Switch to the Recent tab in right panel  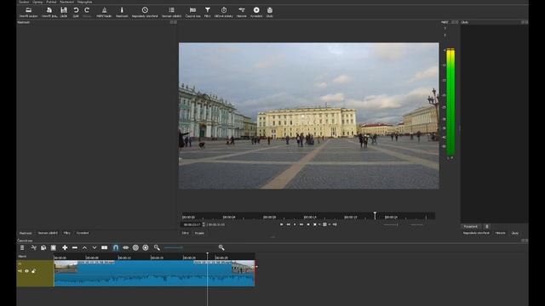pyautogui.click(x=476, y=233)
